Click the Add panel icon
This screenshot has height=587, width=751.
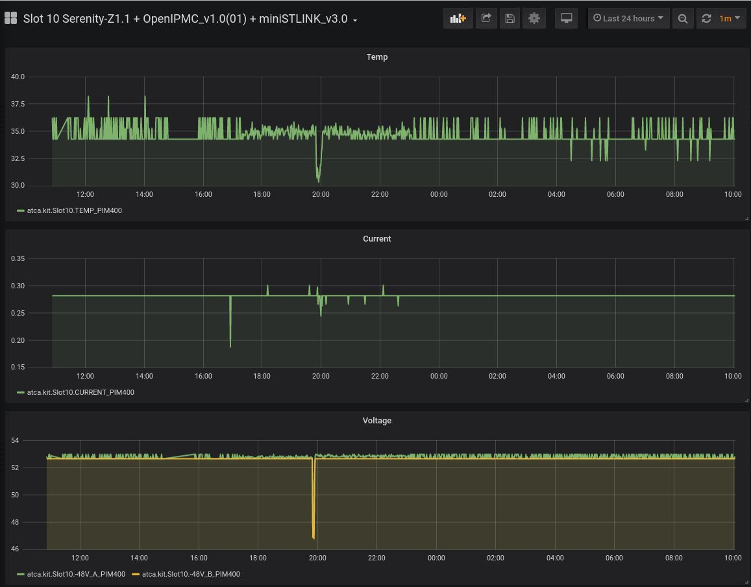pyautogui.click(x=458, y=18)
